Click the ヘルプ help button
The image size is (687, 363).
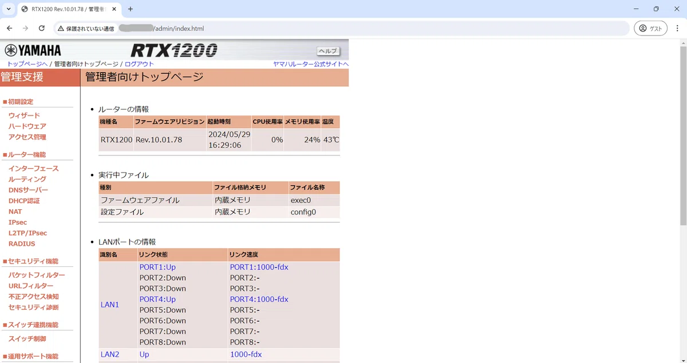(328, 51)
